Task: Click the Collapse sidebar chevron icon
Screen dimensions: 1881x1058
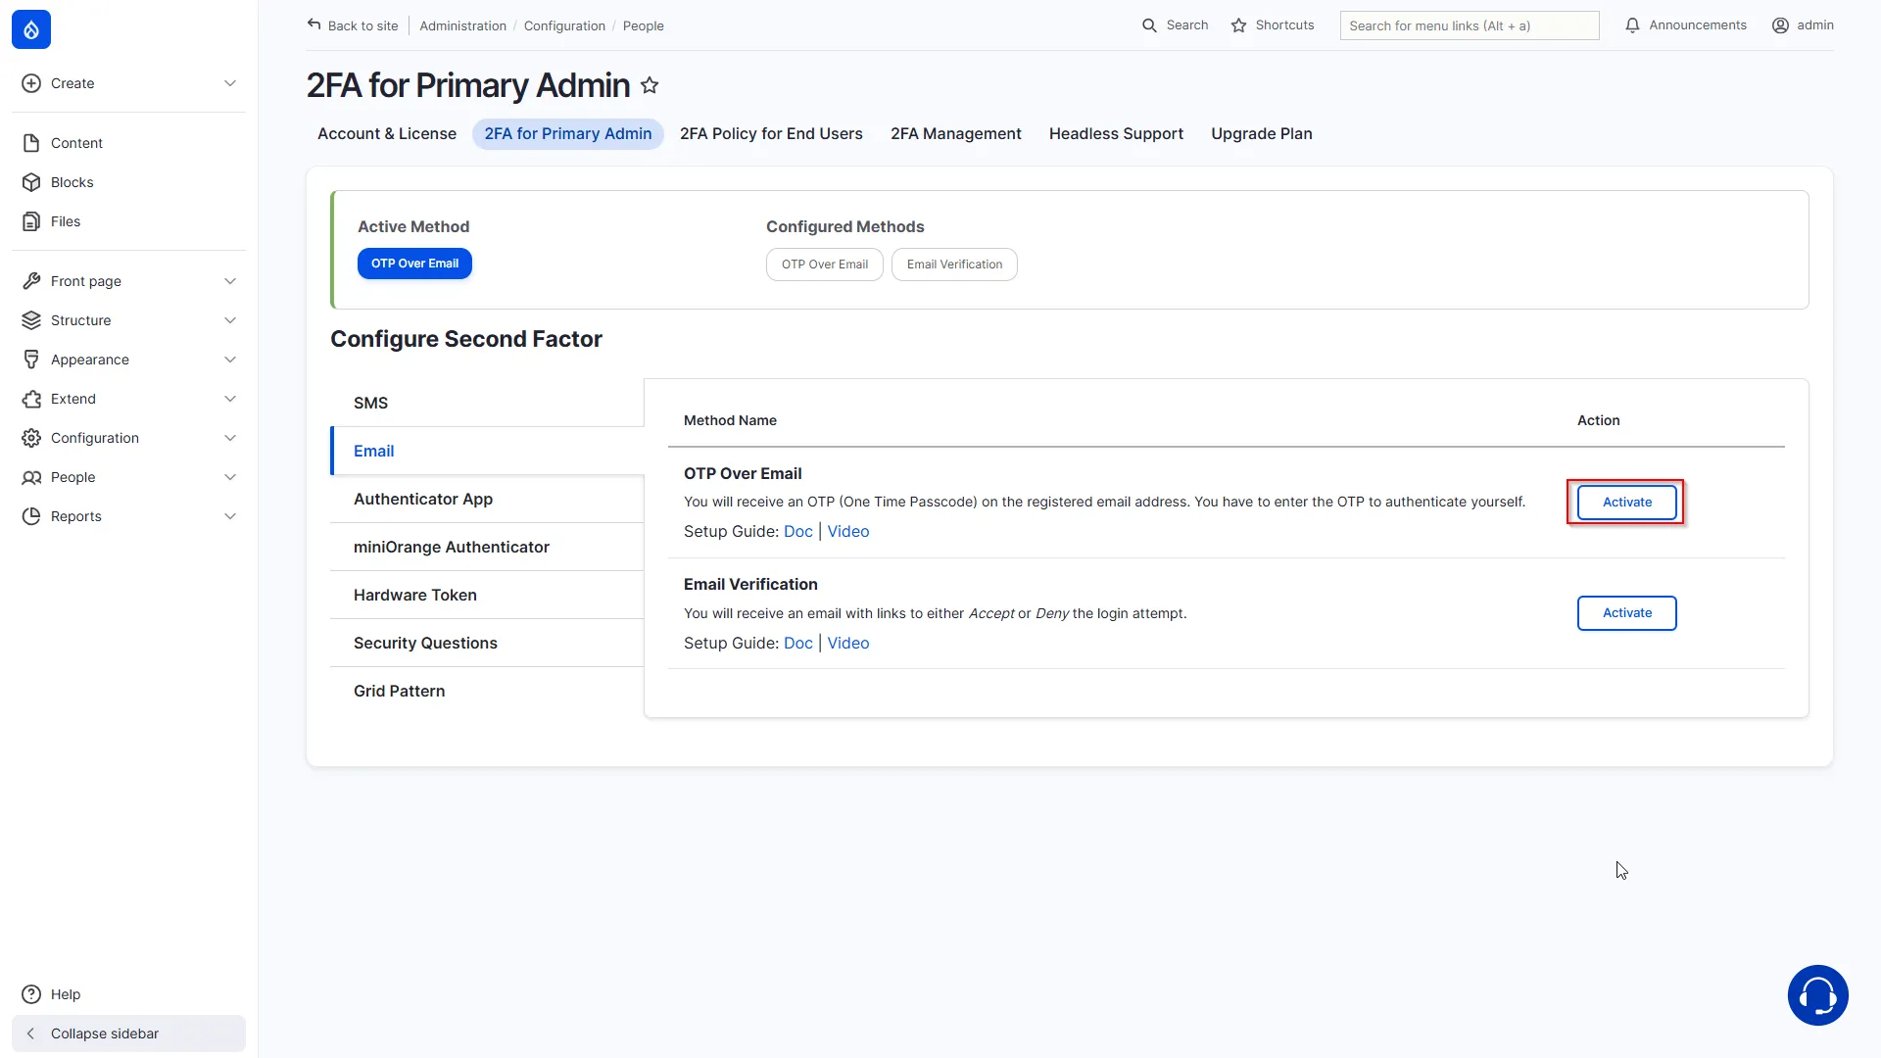Action: [x=31, y=1034]
